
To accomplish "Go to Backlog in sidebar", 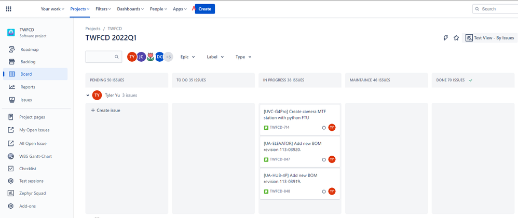I will pyautogui.click(x=28, y=62).
